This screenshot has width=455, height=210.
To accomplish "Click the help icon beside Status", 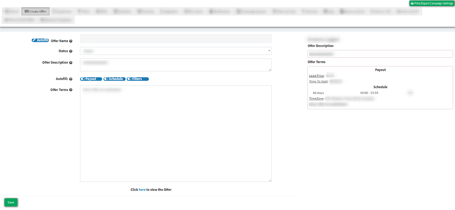I will pyautogui.click(x=71, y=51).
